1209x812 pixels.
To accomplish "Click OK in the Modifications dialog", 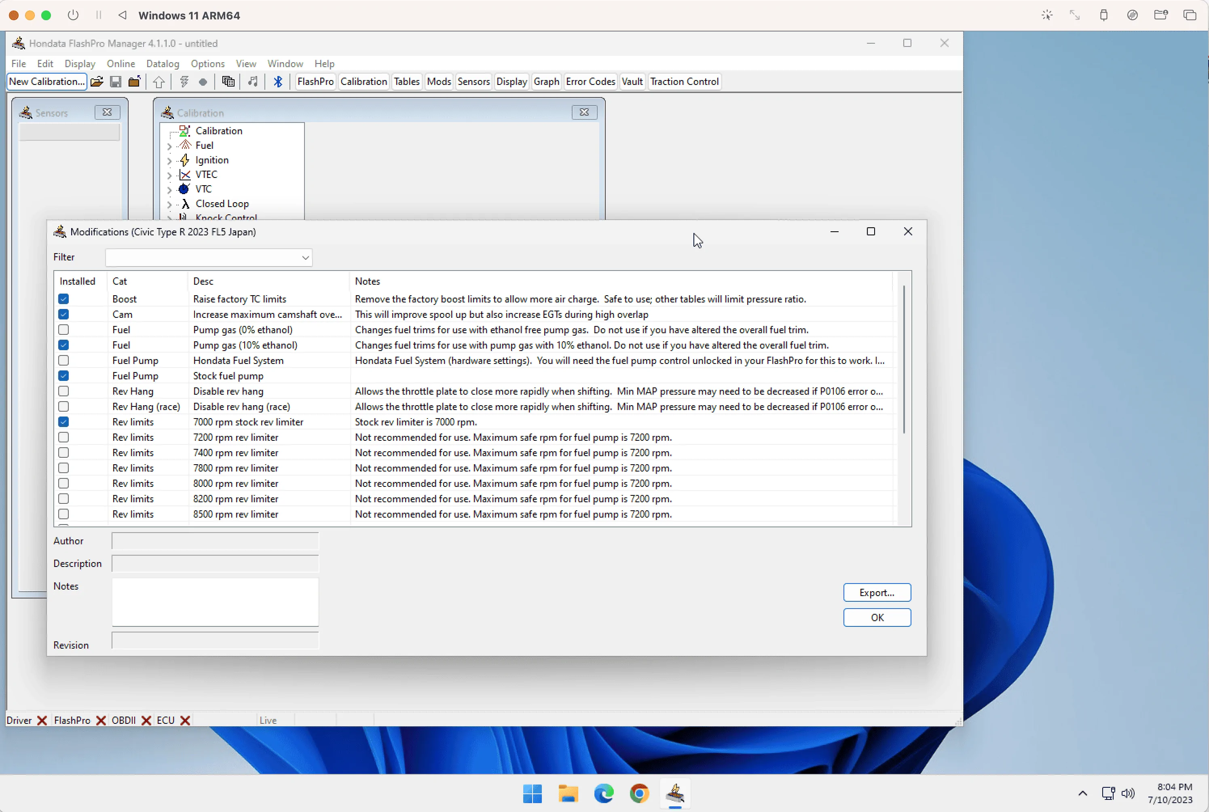I will (x=877, y=617).
